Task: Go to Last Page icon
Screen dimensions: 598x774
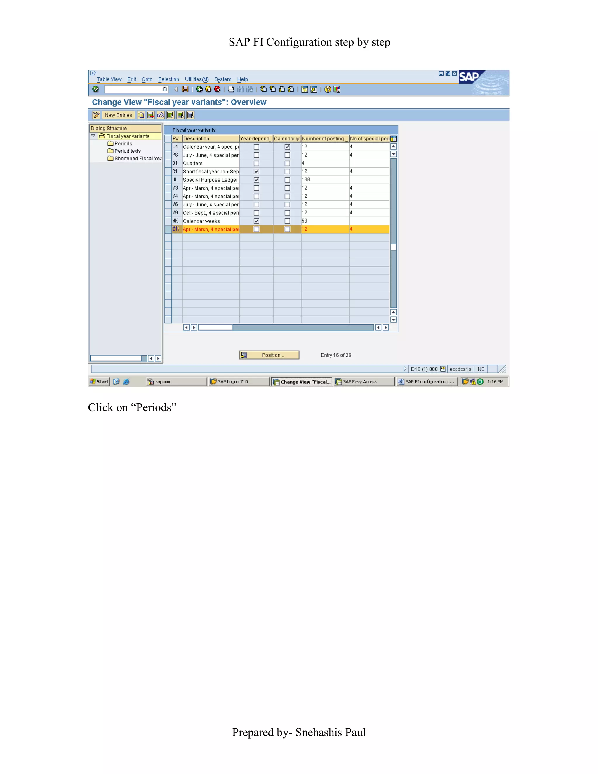Action: click(x=291, y=89)
